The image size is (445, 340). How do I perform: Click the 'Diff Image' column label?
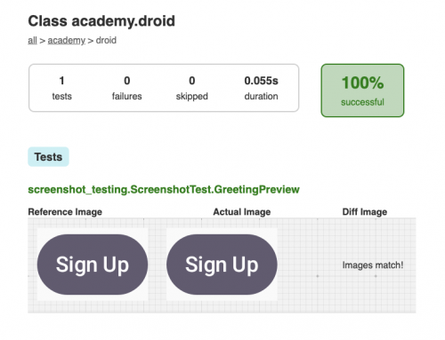coord(365,212)
